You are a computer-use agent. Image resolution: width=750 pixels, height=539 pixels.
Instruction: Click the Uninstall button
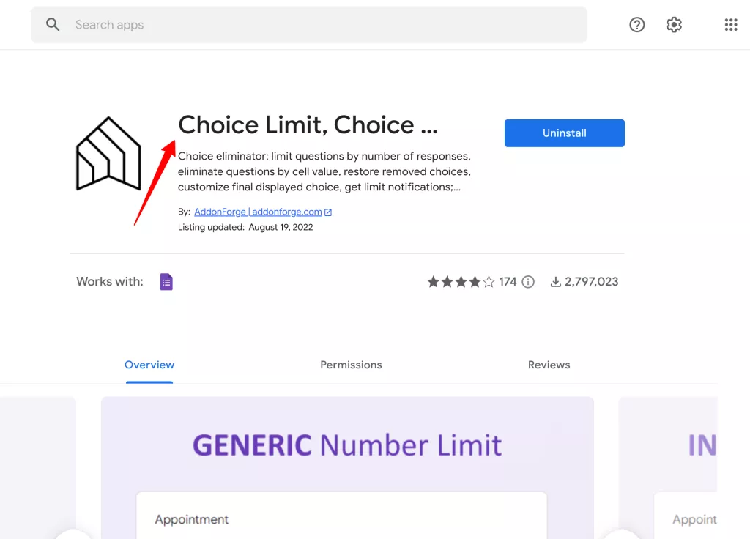pos(564,133)
